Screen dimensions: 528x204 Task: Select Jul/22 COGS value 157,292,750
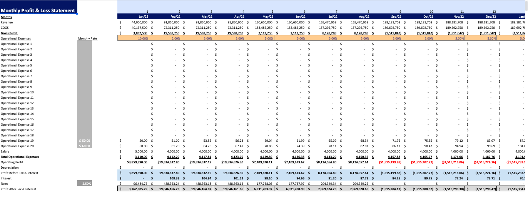[328, 28]
